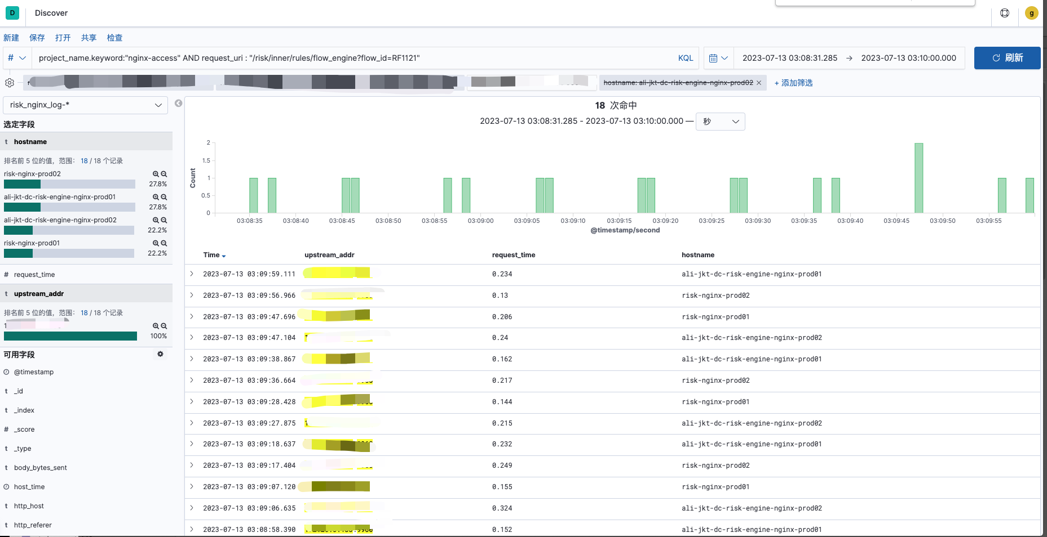Sort by the Time column header
Viewport: 1047px width, 537px height.
[x=214, y=255]
